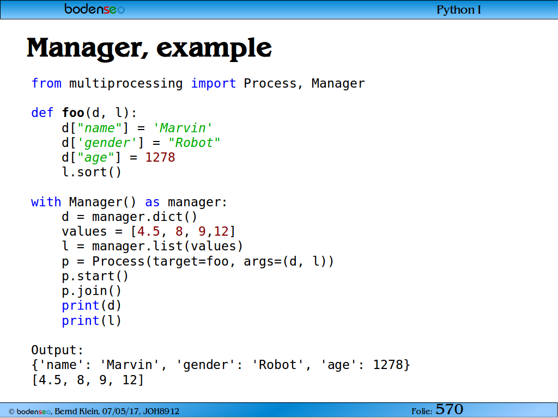558x418 pixels.
Task: Click the 'l = manager.list(values)' line
Action: [153, 247]
